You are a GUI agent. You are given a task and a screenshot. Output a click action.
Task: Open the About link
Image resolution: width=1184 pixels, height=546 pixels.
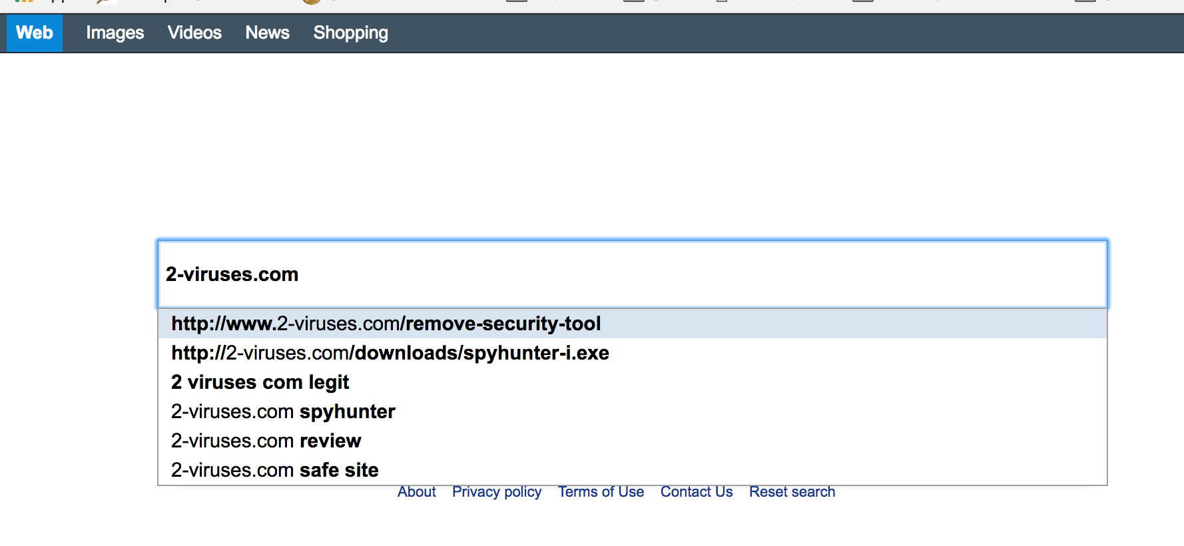click(417, 492)
